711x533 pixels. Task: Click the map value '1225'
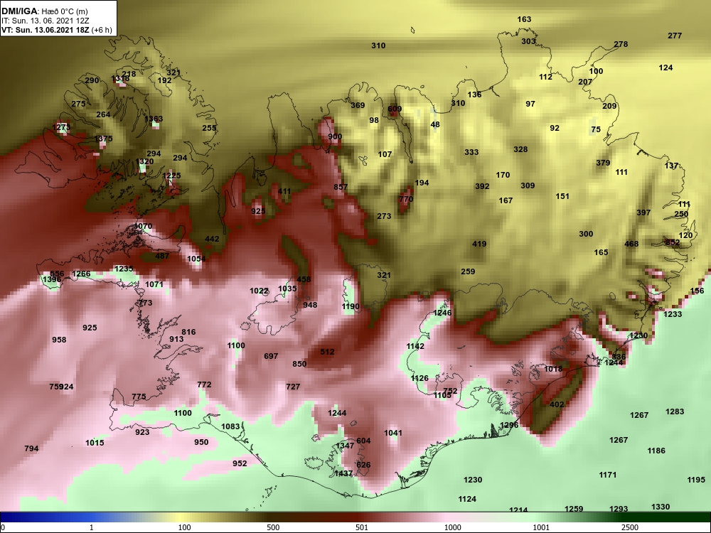[171, 176]
